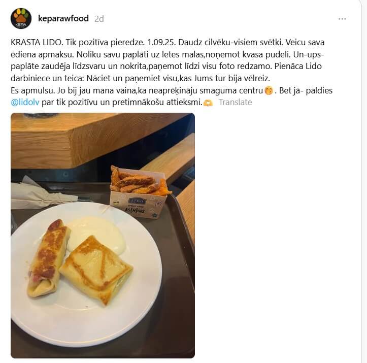This screenshot has width=367, height=363.
Task: Click the folded square pancake on plate
Action: point(96,269)
